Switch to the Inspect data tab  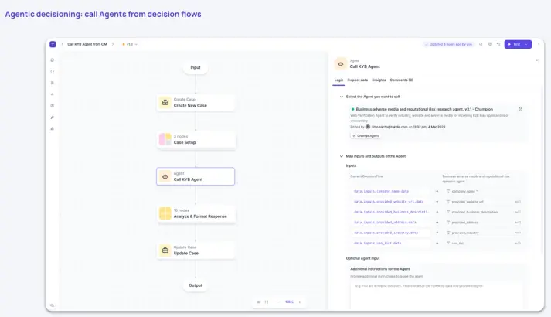pyautogui.click(x=358, y=80)
